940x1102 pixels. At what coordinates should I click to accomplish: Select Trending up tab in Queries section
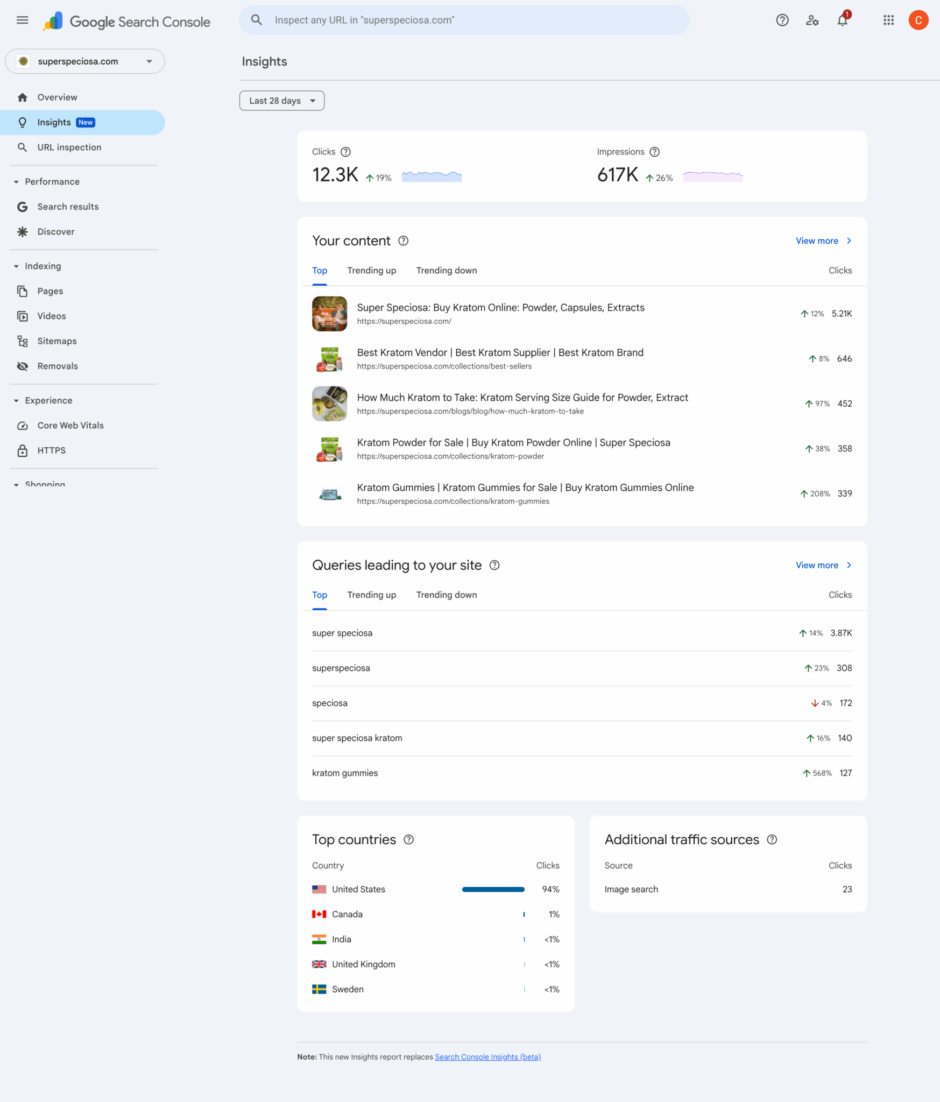pyautogui.click(x=371, y=595)
